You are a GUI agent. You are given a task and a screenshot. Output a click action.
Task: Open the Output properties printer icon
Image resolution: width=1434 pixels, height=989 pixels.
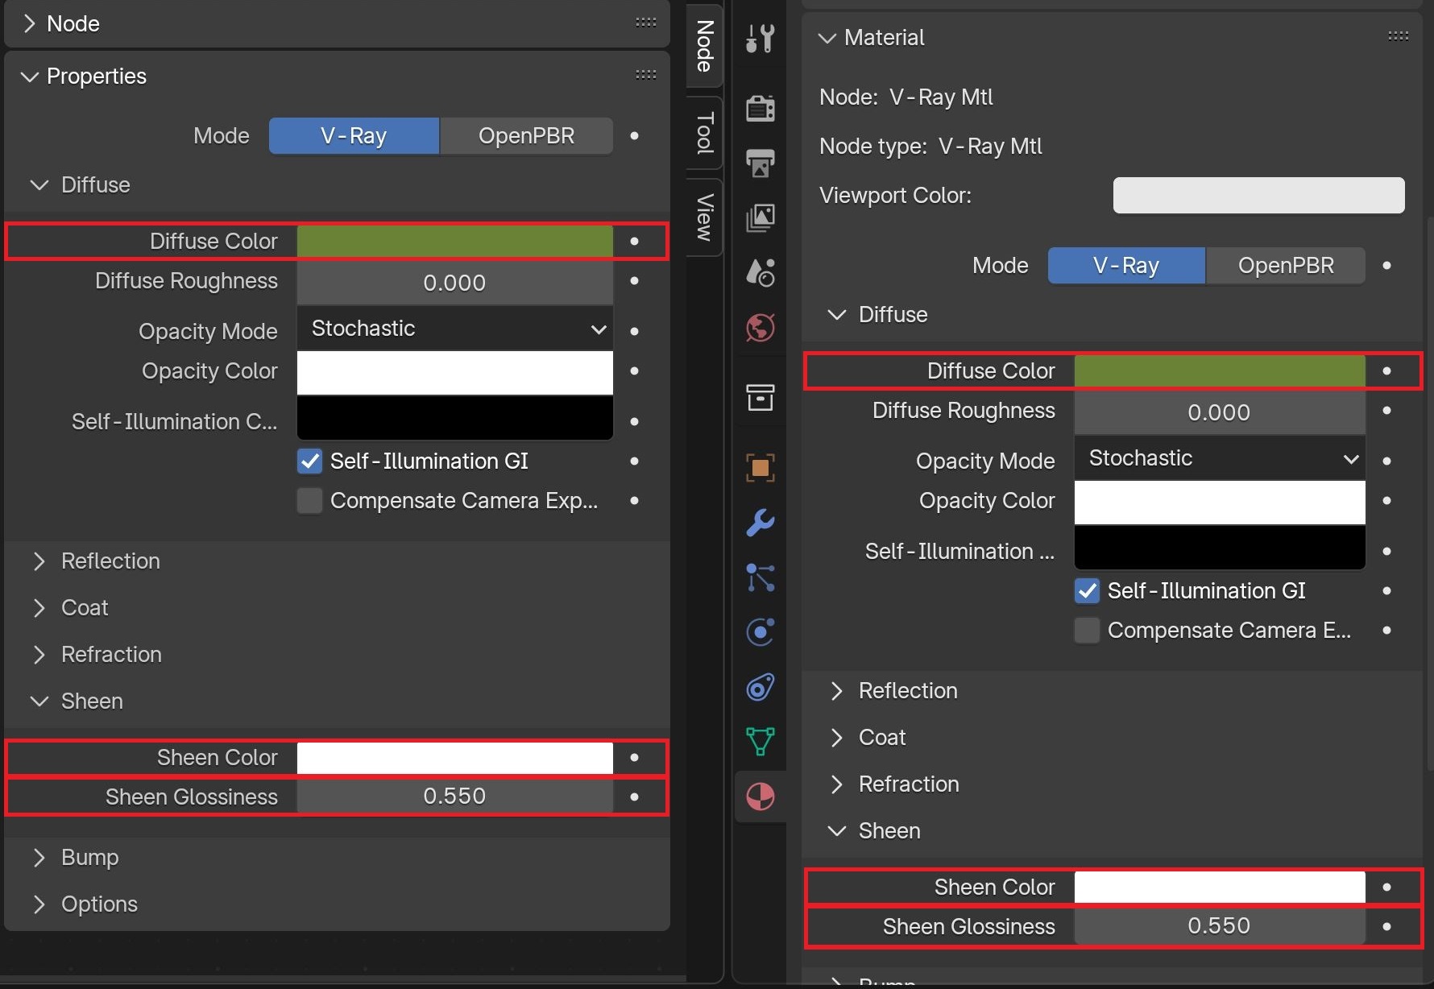point(760,163)
